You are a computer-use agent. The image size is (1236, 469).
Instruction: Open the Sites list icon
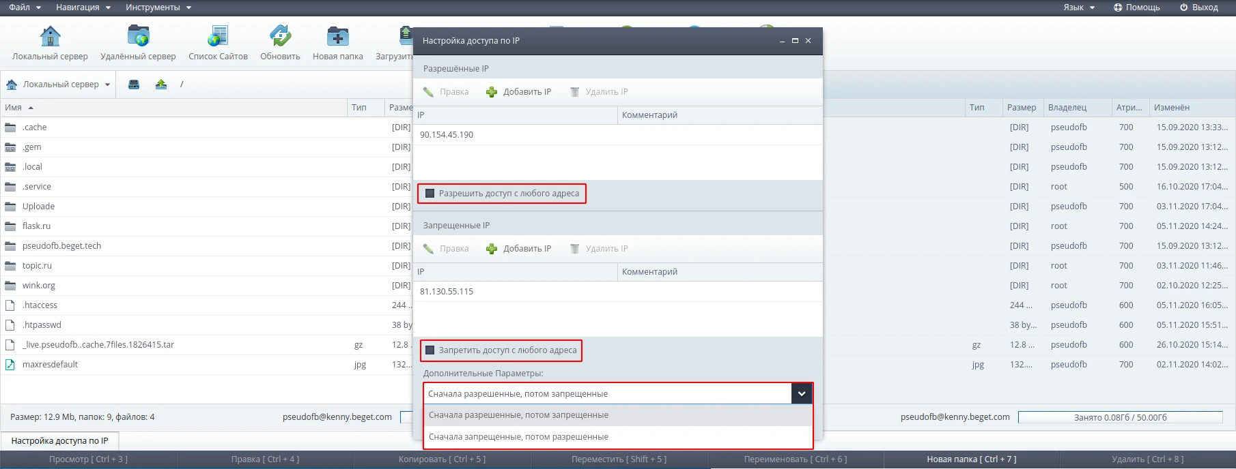218,36
